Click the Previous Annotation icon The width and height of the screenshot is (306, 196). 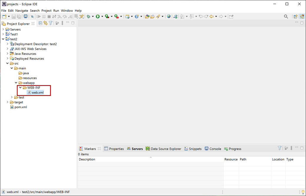click(192, 16)
